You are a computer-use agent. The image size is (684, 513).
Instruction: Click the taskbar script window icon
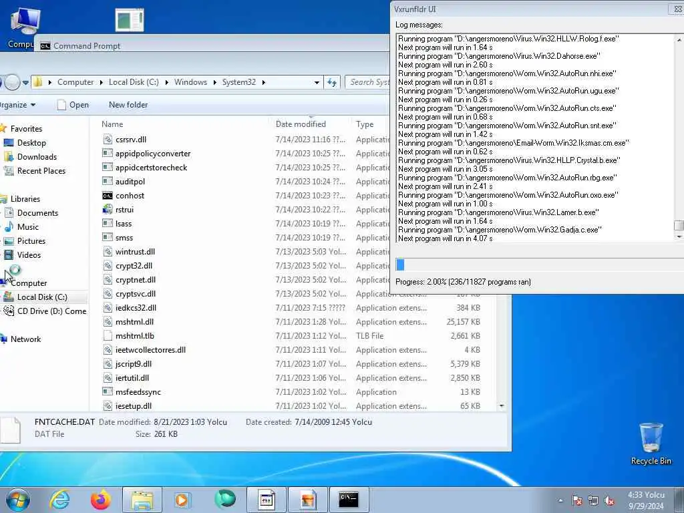266,500
